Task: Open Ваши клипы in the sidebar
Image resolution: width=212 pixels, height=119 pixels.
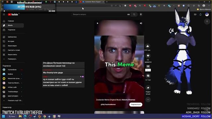Action: point(13,55)
